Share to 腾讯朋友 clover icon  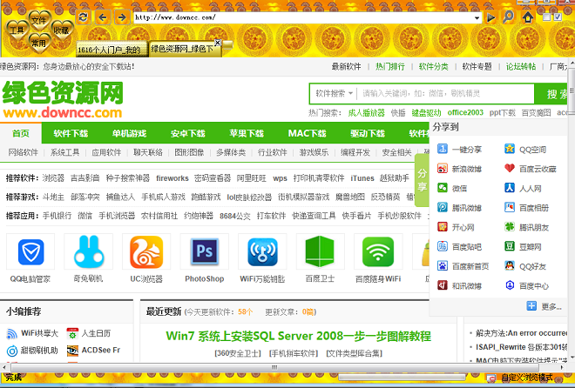point(510,227)
